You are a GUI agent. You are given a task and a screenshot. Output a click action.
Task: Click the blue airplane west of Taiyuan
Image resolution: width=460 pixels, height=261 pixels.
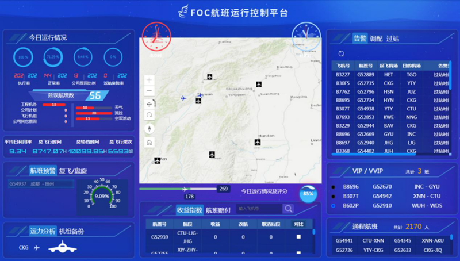click(x=183, y=98)
